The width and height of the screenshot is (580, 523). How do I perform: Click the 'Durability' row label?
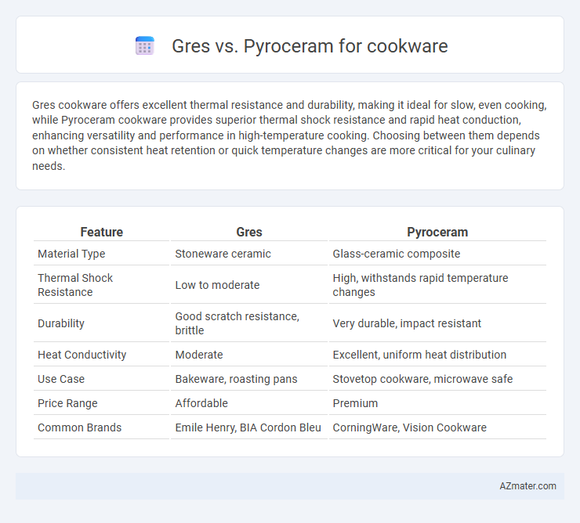click(61, 323)
